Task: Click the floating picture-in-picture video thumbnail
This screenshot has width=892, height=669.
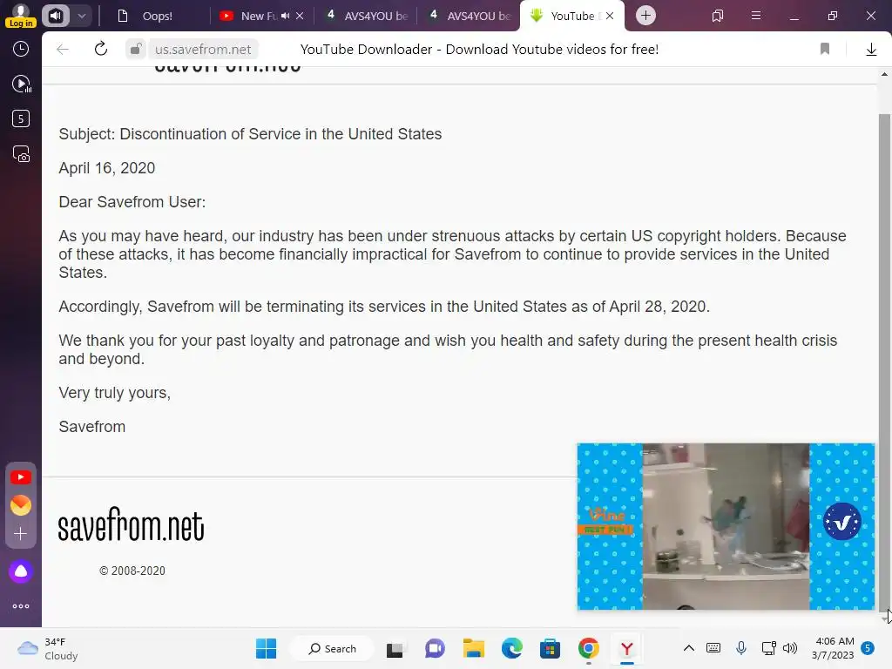Action: [726, 526]
